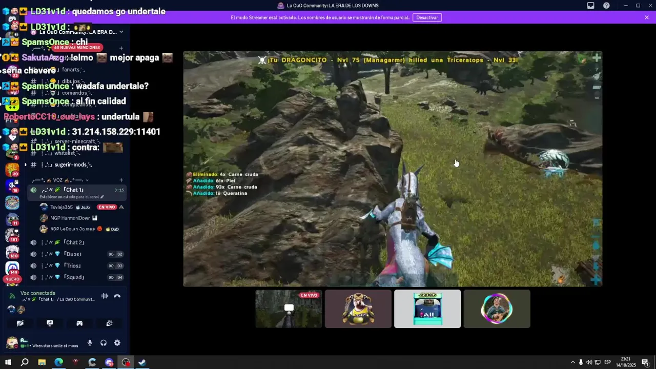Toggle the camera in voice panel
Image resolution: width=656 pixels, height=369 pixels.
[x=20, y=323]
